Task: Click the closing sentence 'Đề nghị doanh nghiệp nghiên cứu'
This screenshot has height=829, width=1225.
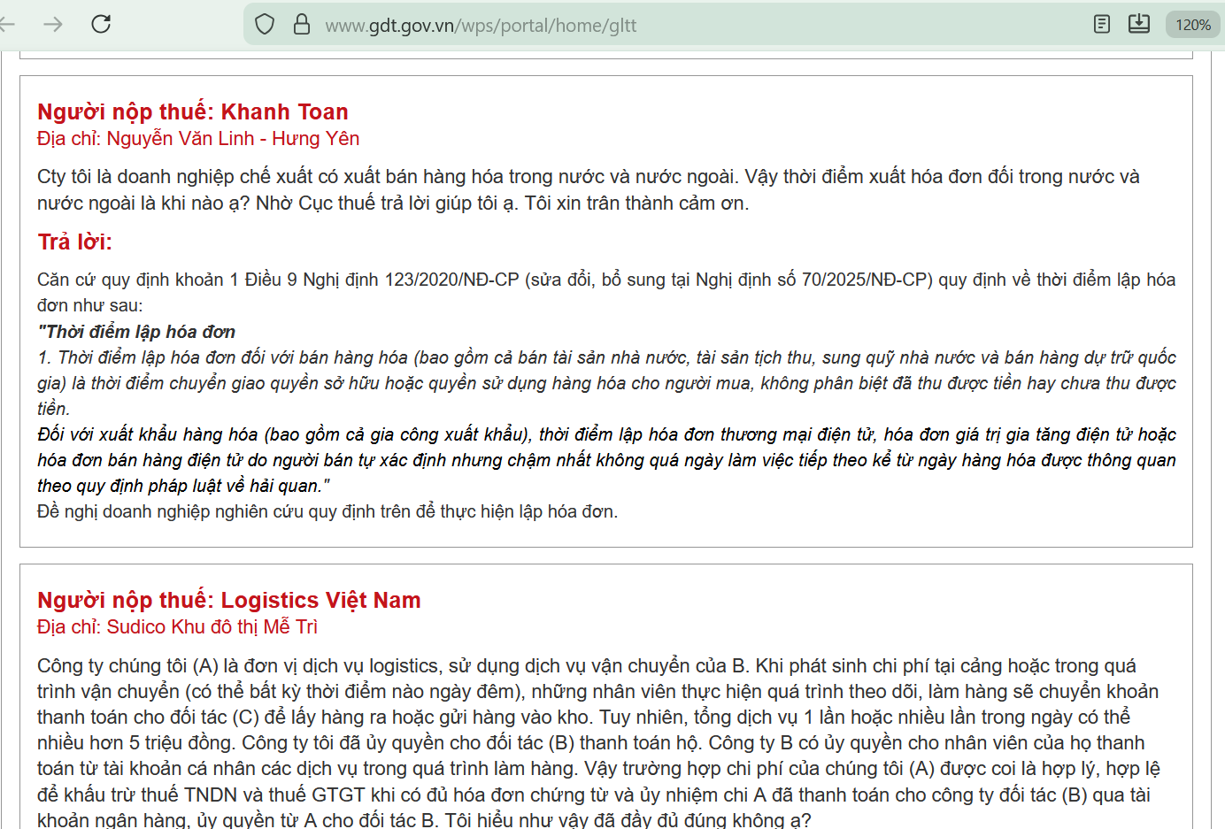Action: [x=327, y=511]
